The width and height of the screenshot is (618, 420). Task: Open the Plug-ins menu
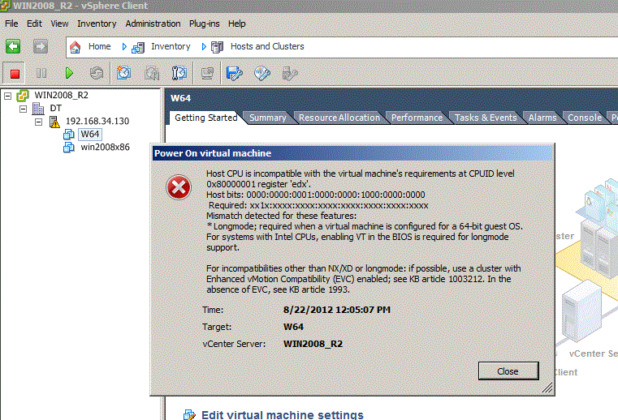[204, 24]
